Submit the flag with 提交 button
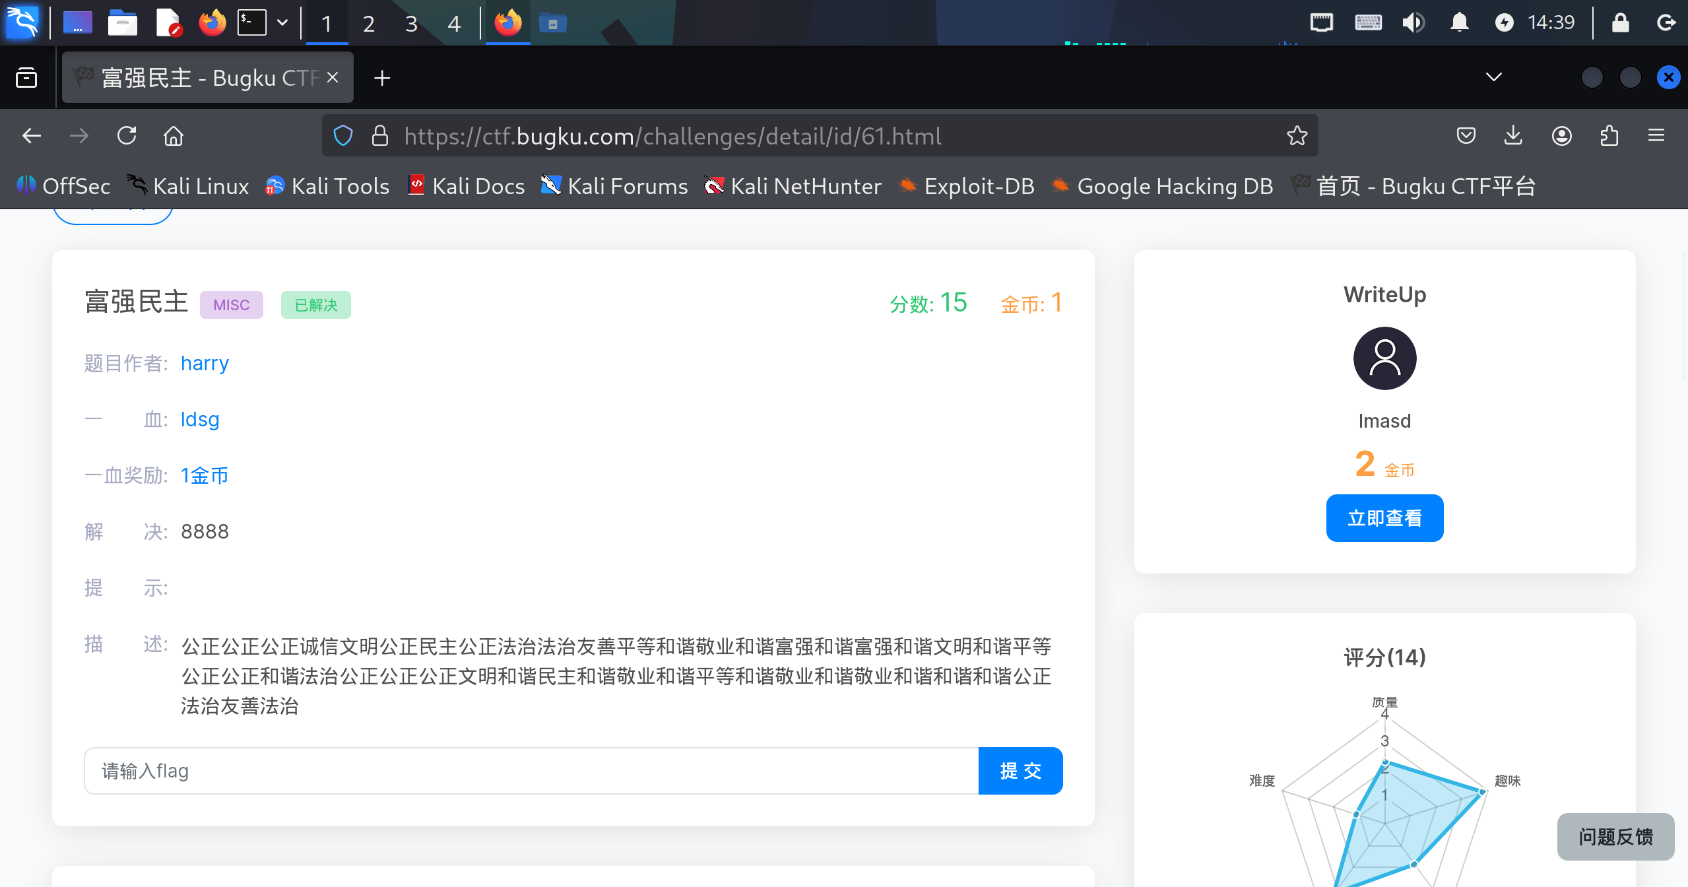The image size is (1688, 887). (1020, 771)
